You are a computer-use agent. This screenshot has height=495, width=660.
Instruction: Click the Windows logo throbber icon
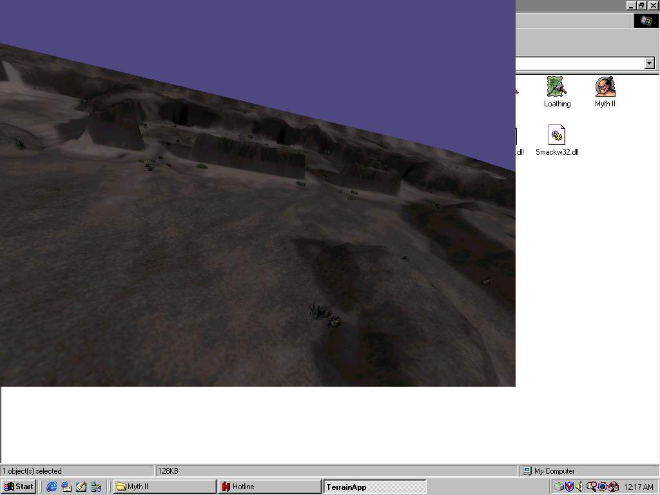(x=646, y=21)
